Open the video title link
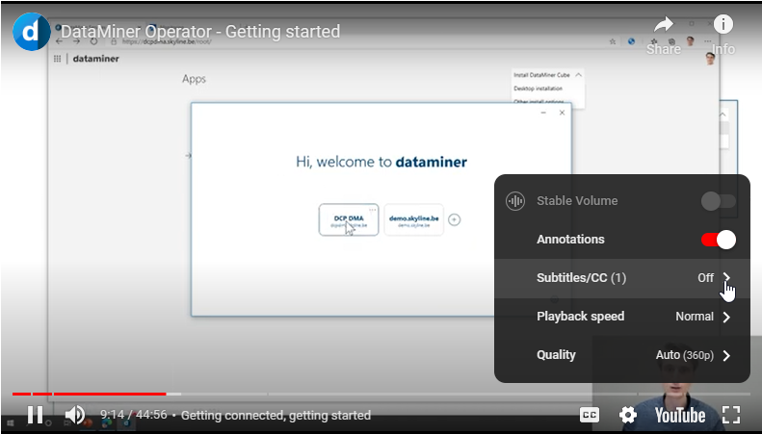 tap(200, 32)
